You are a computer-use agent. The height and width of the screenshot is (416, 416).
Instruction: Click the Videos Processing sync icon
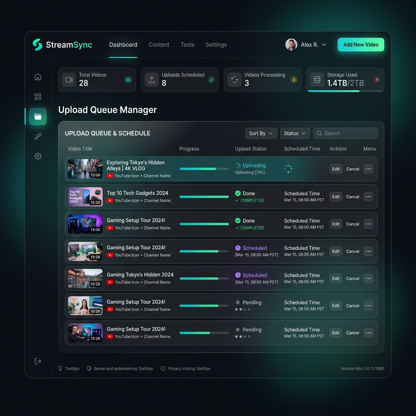tap(234, 80)
